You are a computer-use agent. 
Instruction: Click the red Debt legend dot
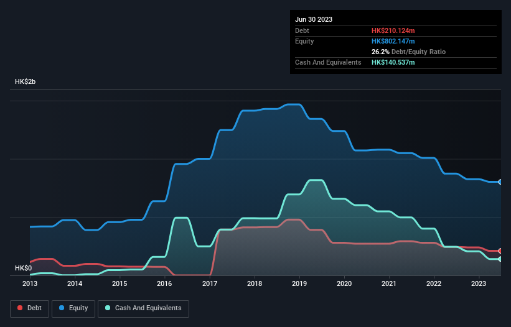click(20, 308)
